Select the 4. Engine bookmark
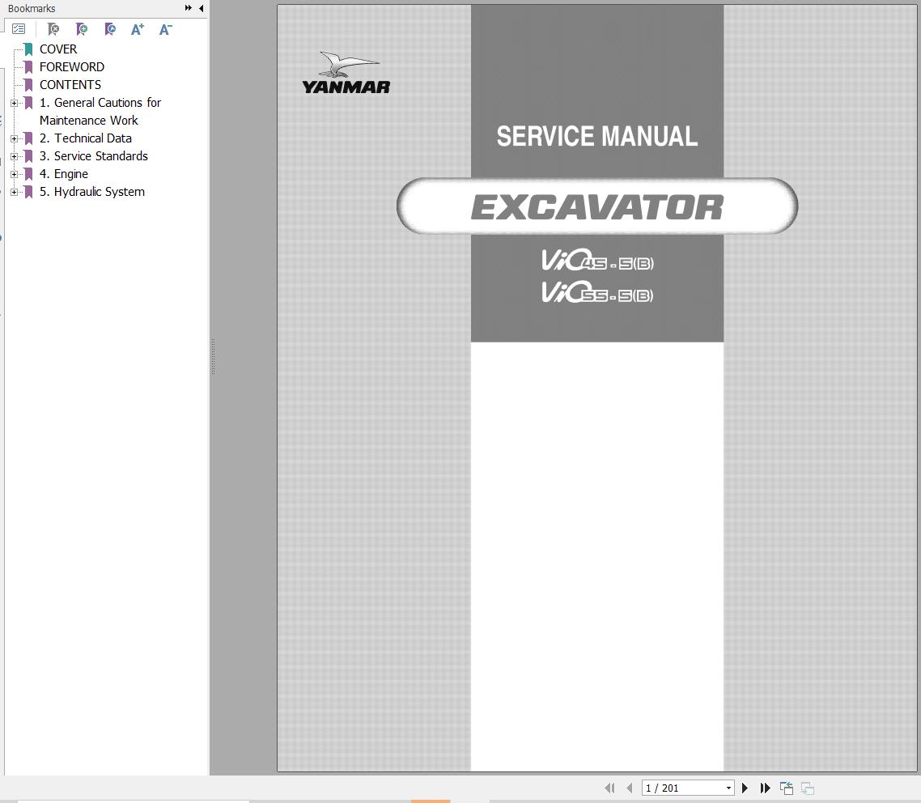This screenshot has width=921, height=803. (63, 174)
